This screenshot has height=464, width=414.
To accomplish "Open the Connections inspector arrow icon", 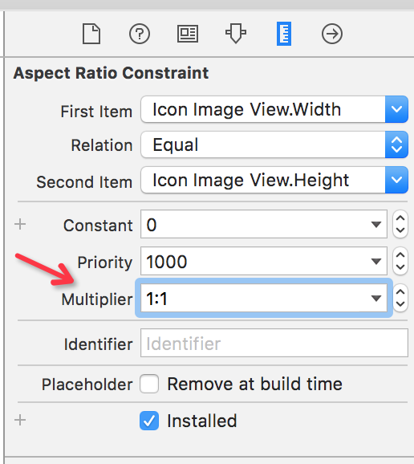I will coord(332,34).
